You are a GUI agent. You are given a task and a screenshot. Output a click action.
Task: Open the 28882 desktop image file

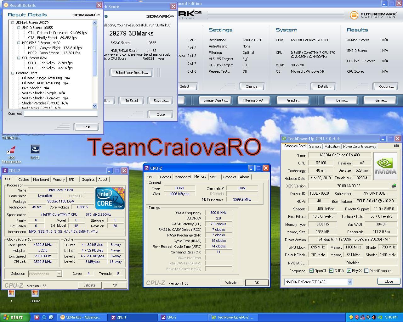35,296
